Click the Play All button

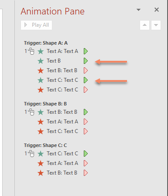tap(36, 25)
